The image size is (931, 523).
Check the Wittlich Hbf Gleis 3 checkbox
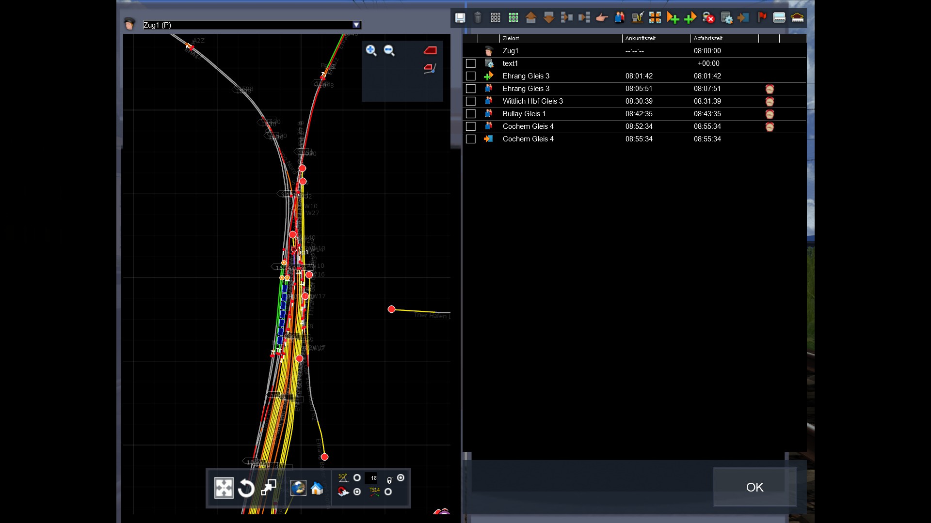470,101
